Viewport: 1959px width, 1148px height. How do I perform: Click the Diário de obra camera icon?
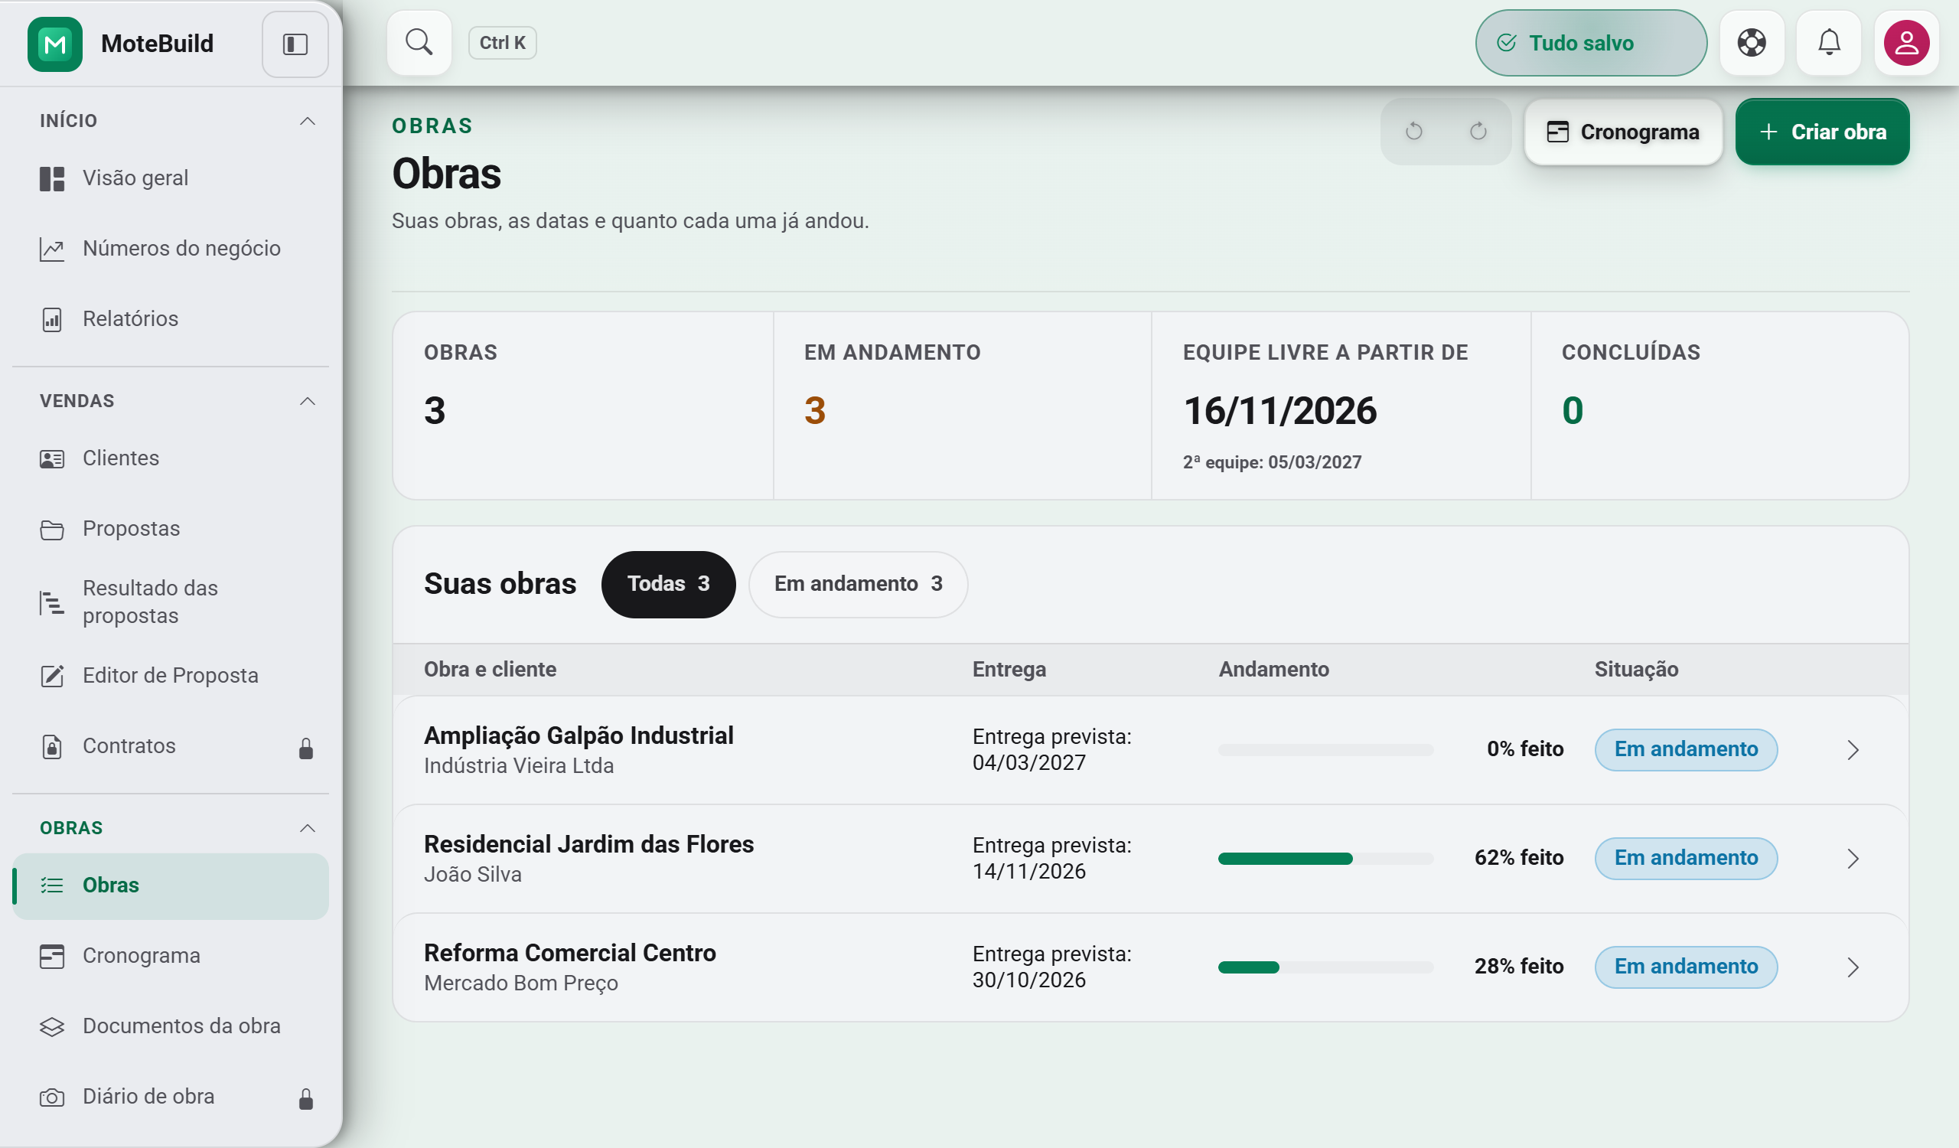pos(52,1097)
